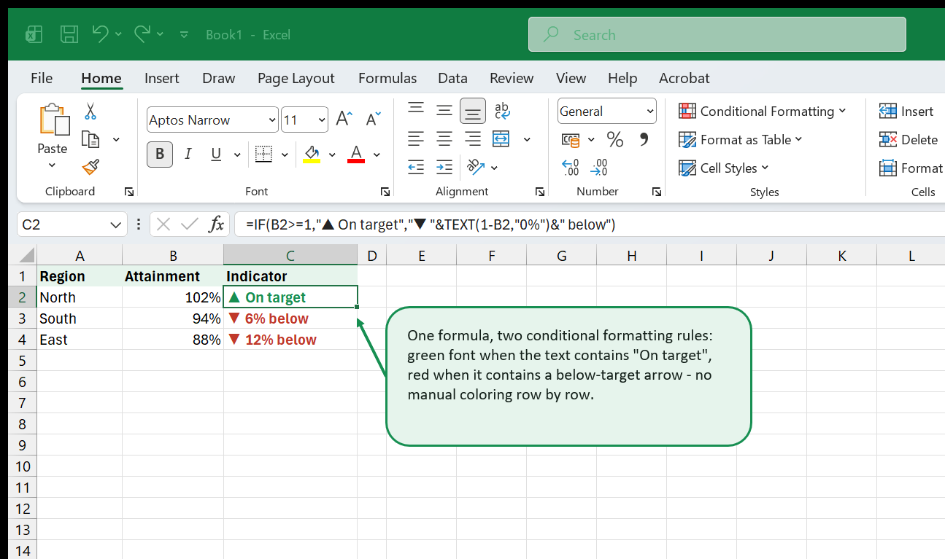Click the Decrease Decimal icon

pos(599,168)
